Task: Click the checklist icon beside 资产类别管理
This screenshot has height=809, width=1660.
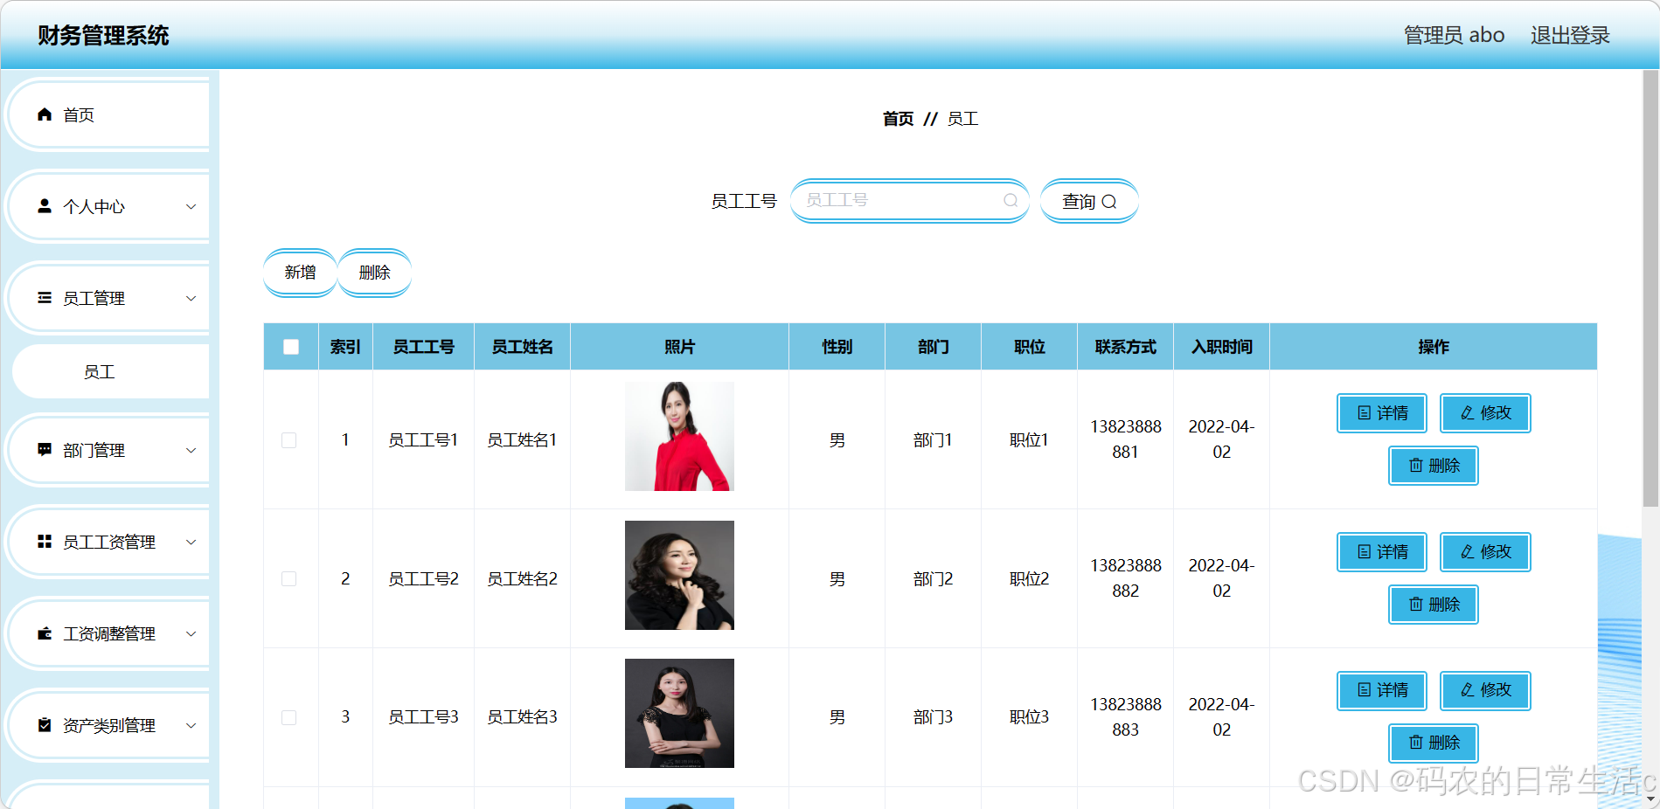Action: pos(44,725)
